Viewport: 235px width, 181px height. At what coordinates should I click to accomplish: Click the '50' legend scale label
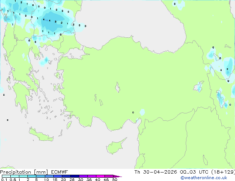(x=115, y=180)
